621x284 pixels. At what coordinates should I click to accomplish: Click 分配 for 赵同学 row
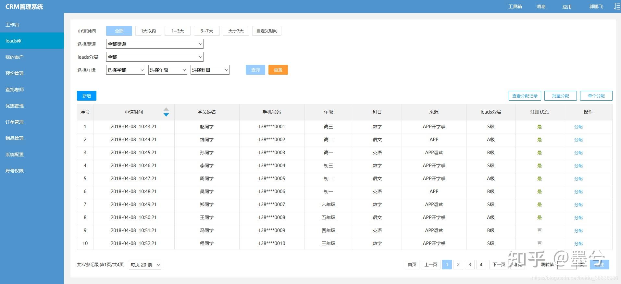pyautogui.click(x=578, y=127)
